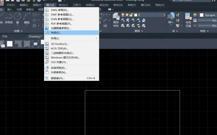Expand Layout (布局) submenu arrow
The width and height of the screenshot is (217, 135).
tap(96, 38)
